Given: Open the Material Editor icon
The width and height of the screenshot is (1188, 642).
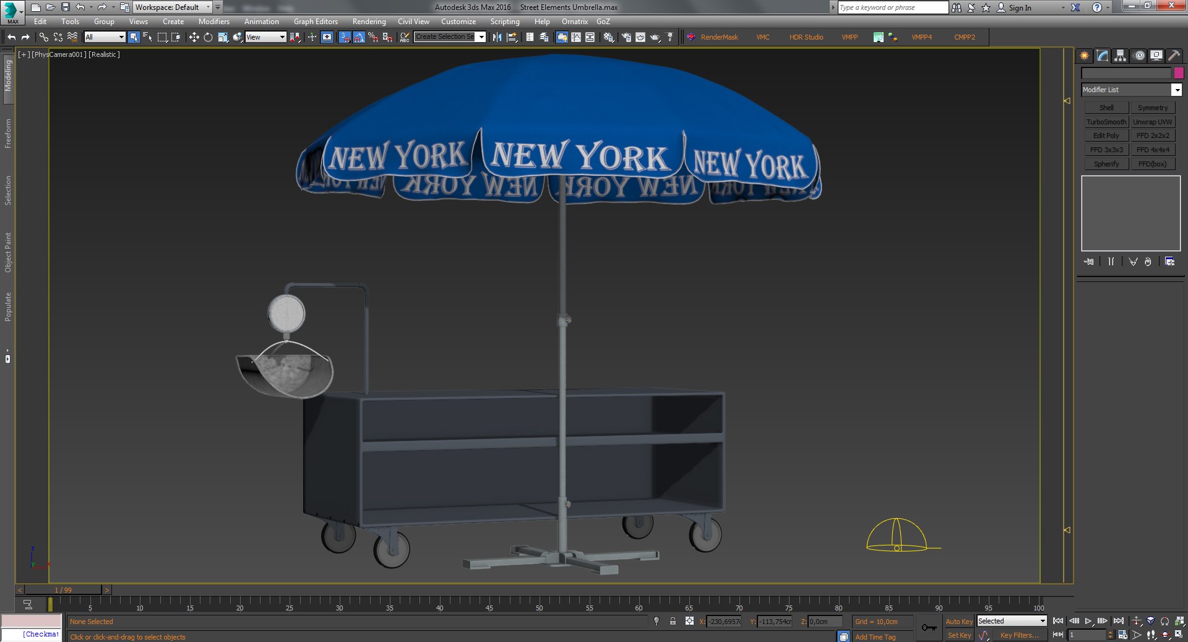Looking at the screenshot, I should [x=609, y=37].
